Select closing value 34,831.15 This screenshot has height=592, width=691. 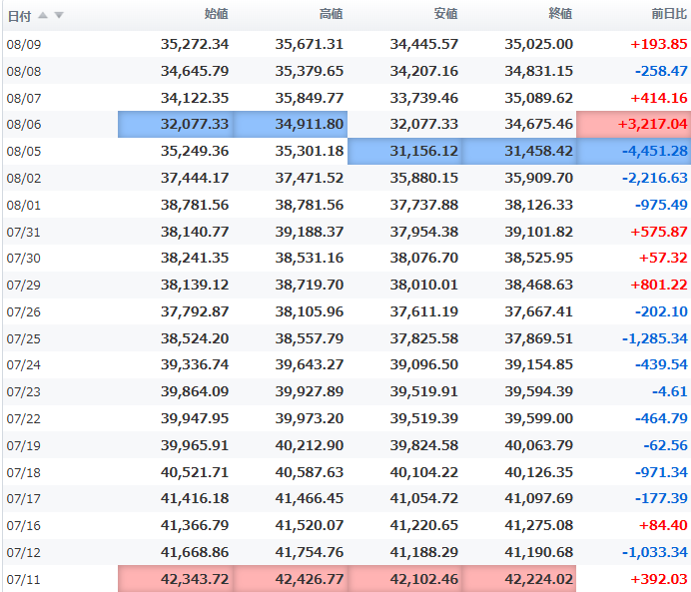[x=538, y=71]
